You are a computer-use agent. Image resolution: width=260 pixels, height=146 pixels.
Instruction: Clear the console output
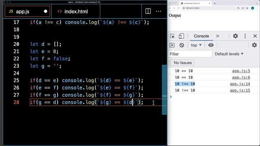click(x=182, y=45)
